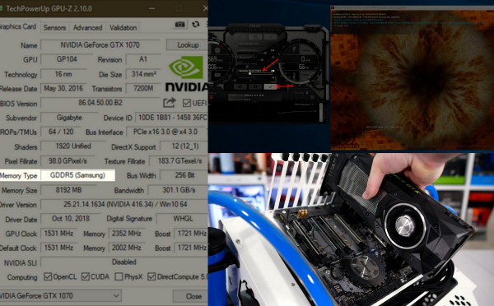Open the Validation tab
This screenshot has width=494, height=306.
tap(123, 28)
